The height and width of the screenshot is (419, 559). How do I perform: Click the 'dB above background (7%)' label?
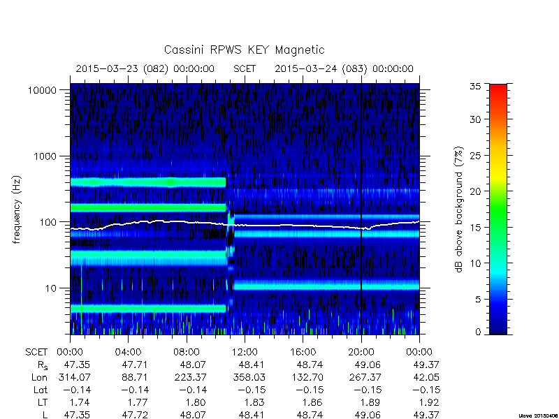[x=459, y=209]
